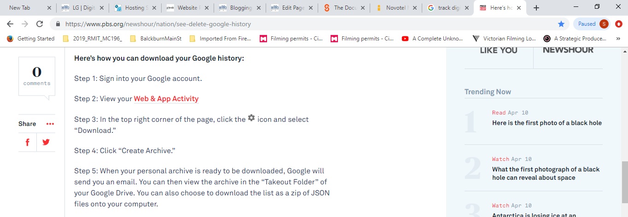Go back to the previous page
Viewport: 628px width, 217px height.
pos(10,24)
